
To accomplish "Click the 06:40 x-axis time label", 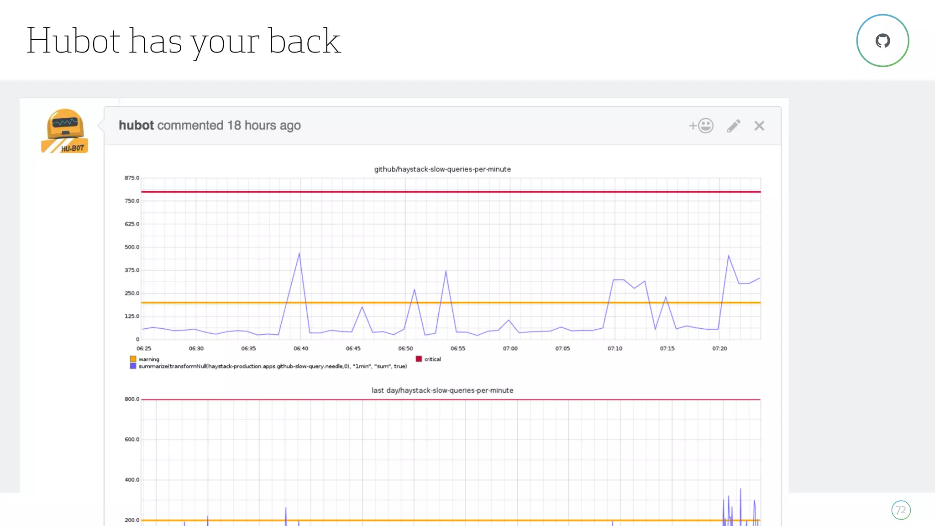I will (x=300, y=348).
